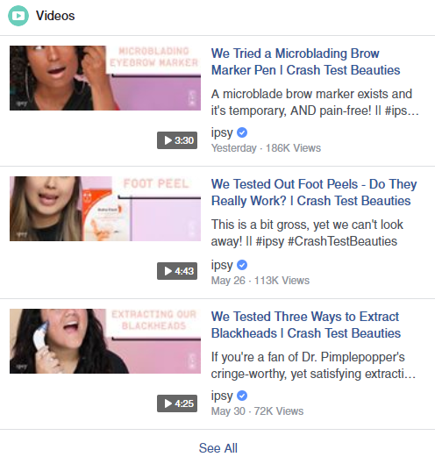435x464 pixels.
Task: Click ipsy page name under microblading video
Action: [x=222, y=132]
